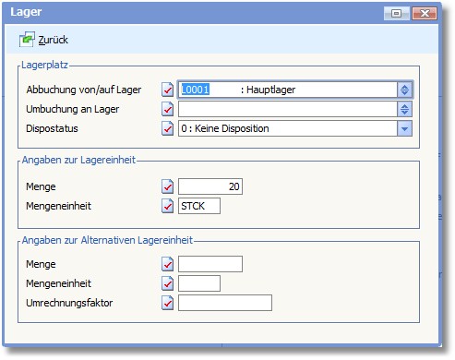
Task: Click checkmark icon beside Abbuchung von/auf Lager
Action: [x=167, y=90]
